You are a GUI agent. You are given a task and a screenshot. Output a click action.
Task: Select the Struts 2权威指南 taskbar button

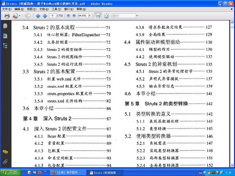pyautogui.click(x=105, y=172)
